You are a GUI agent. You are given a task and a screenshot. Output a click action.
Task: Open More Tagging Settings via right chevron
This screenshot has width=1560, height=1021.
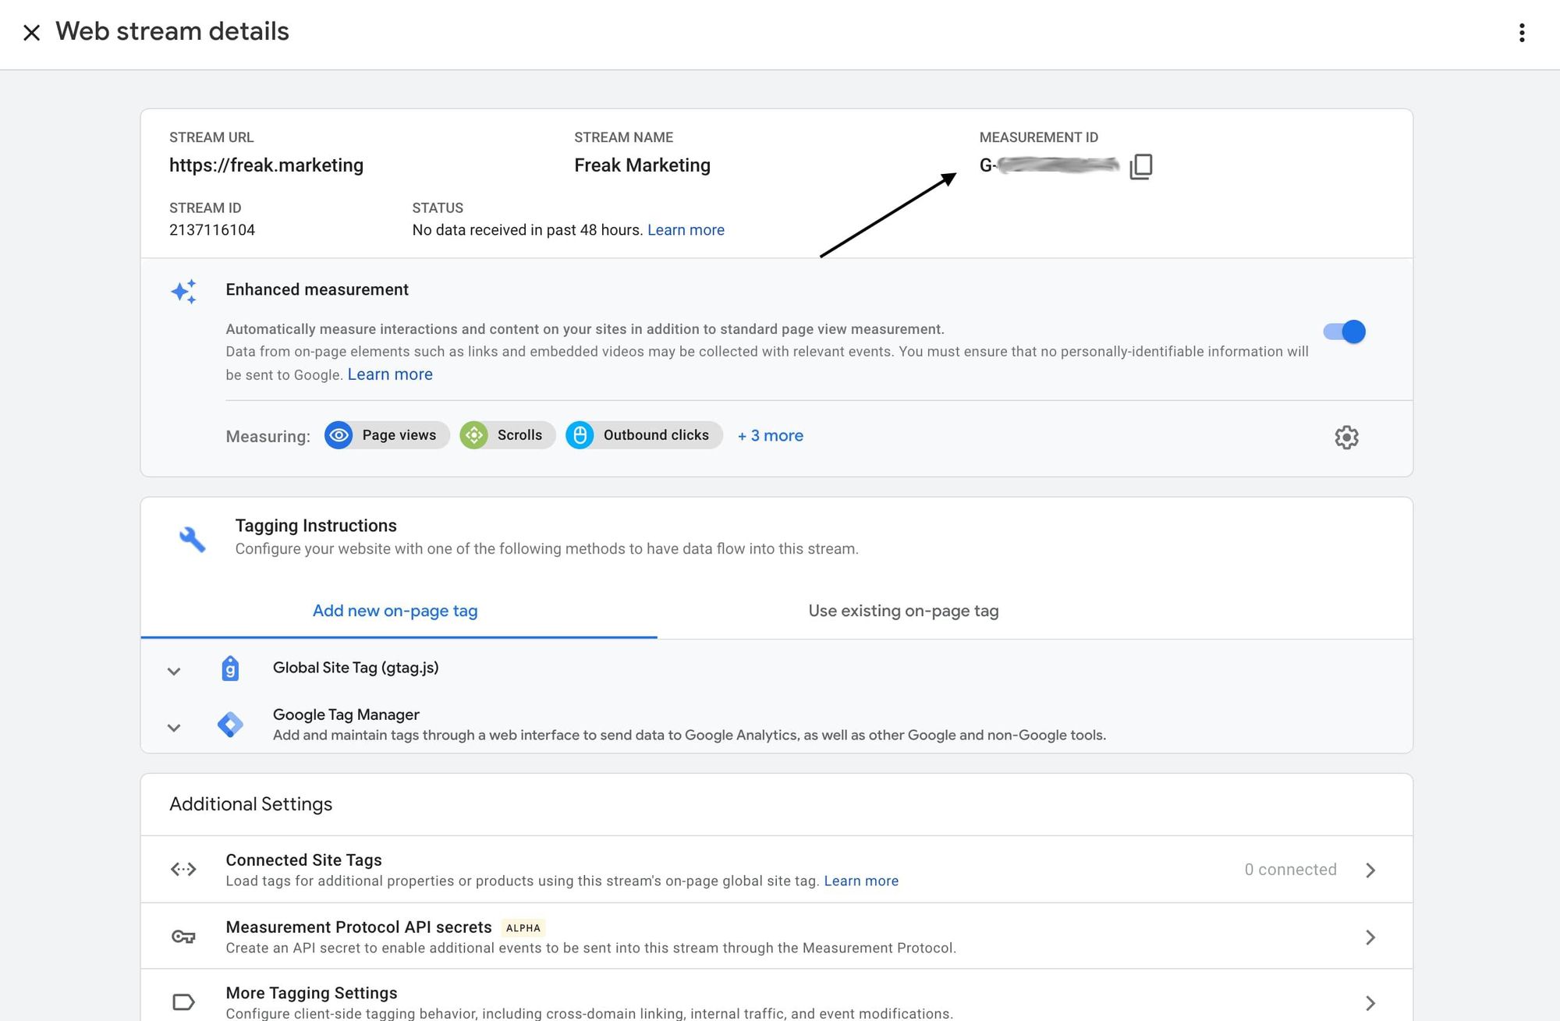pyautogui.click(x=1370, y=1003)
